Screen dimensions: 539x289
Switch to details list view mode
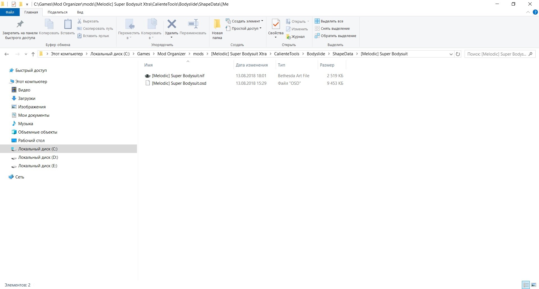tap(526, 285)
